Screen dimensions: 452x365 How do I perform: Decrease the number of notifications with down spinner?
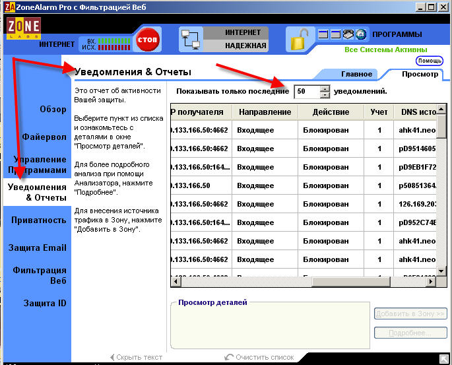pos(325,95)
